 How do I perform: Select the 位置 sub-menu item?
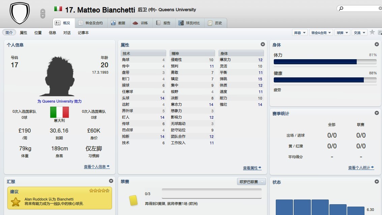(38, 33)
